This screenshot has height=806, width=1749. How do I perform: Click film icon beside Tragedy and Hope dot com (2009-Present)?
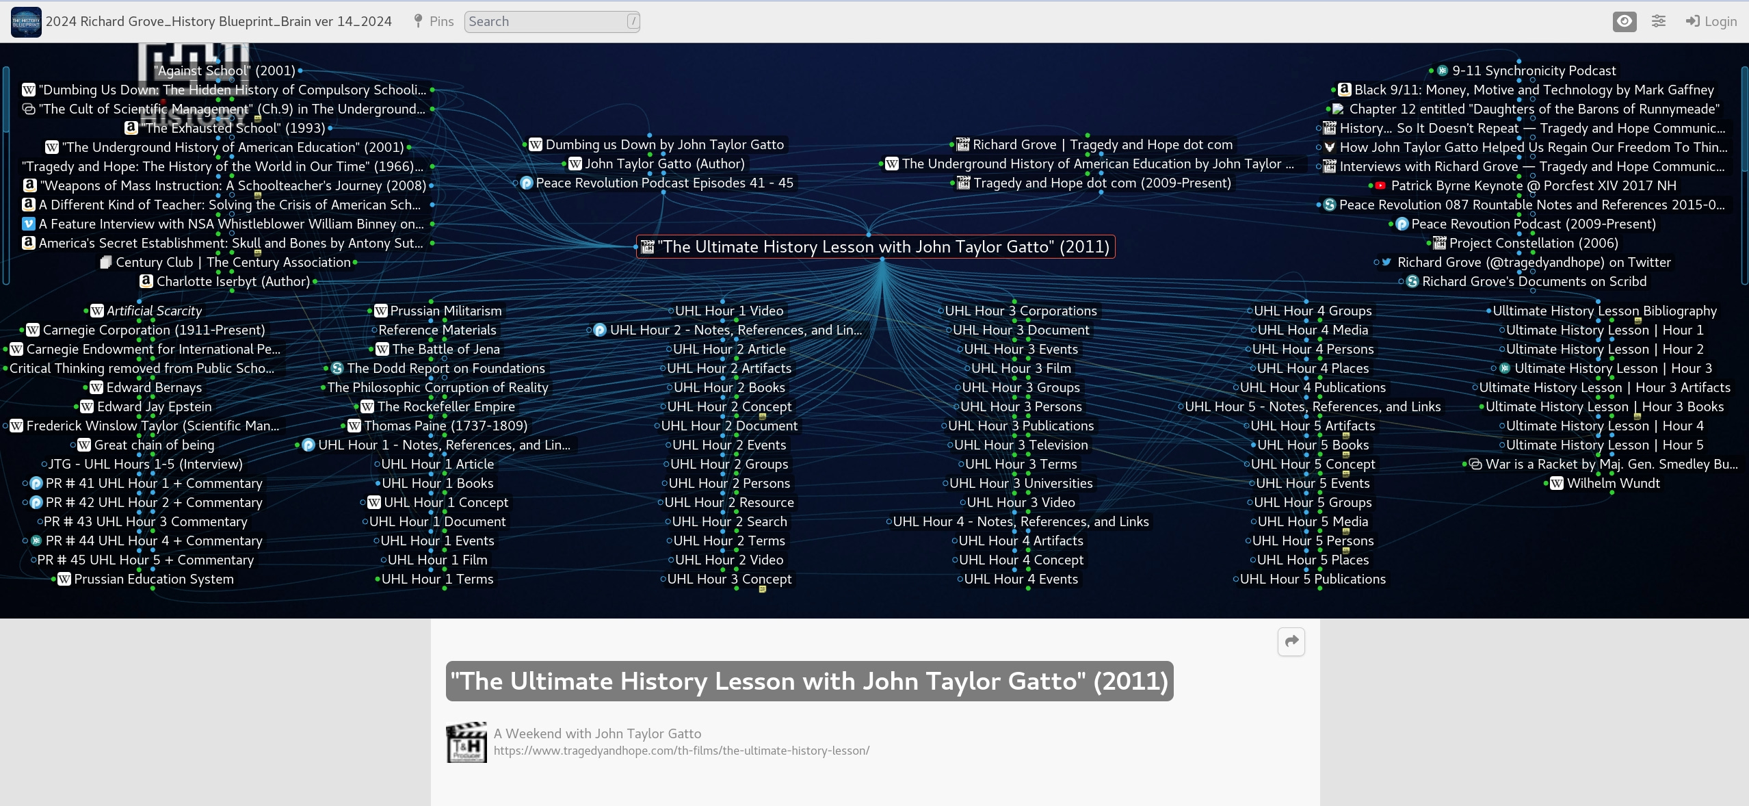[x=963, y=183]
